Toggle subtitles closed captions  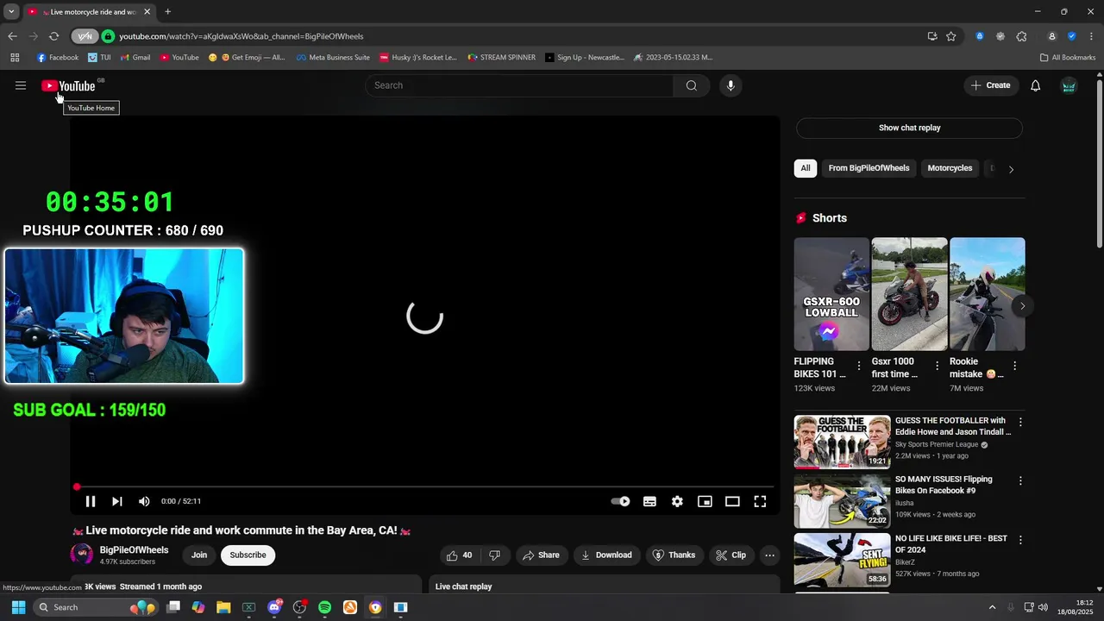pos(649,501)
